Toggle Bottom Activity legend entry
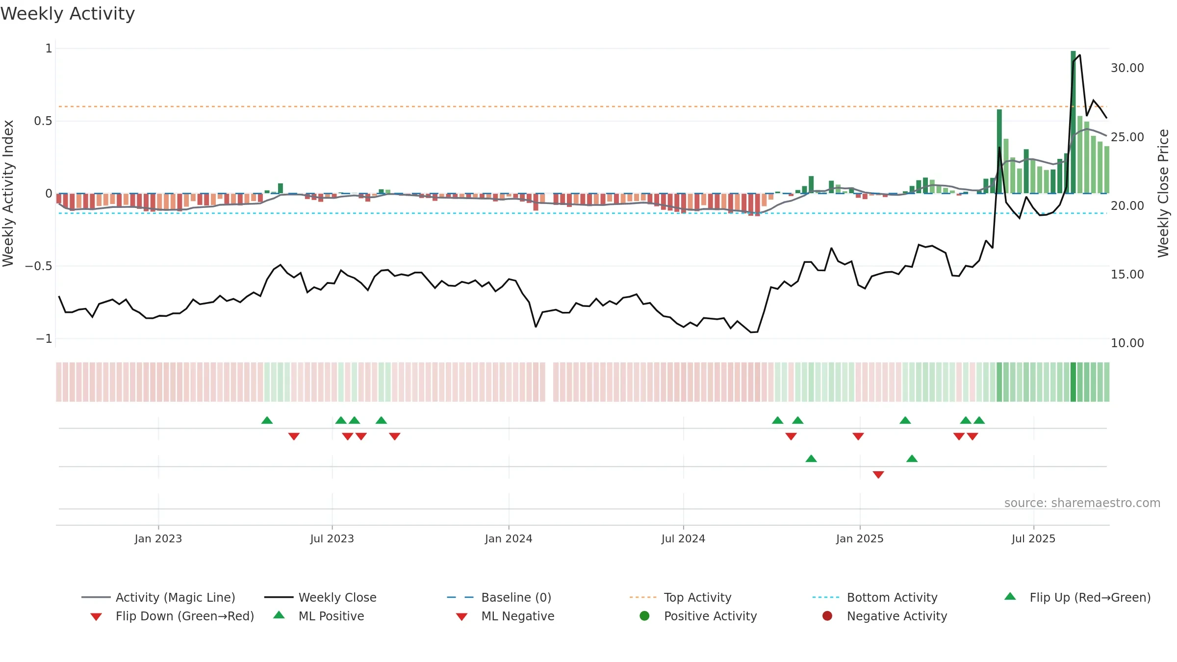The width and height of the screenshot is (1177, 662). [x=875, y=597]
